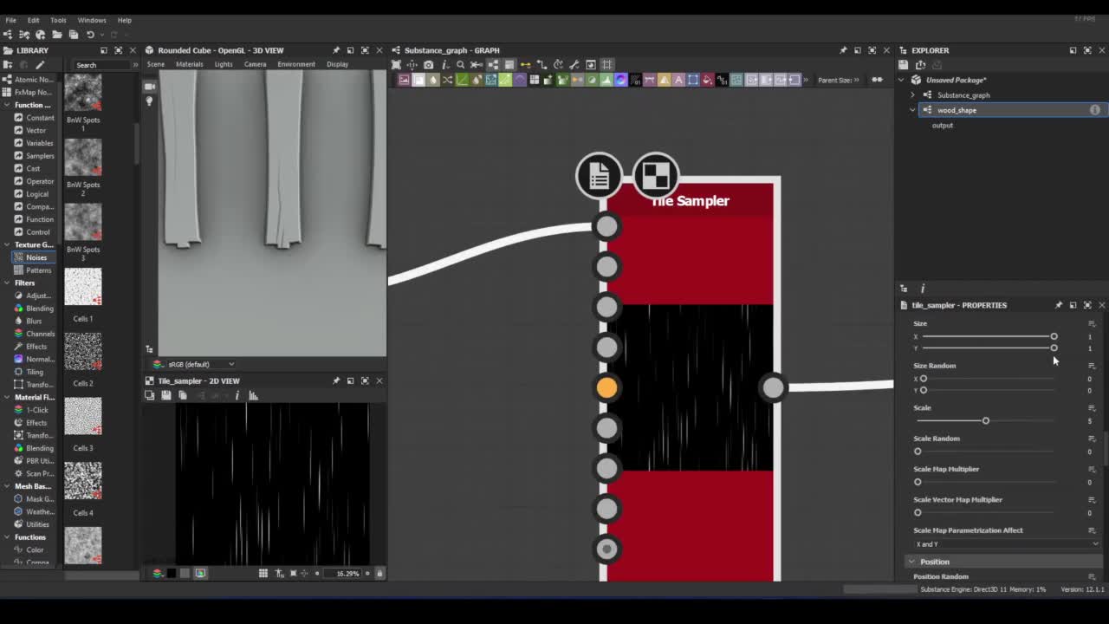Click the folder open icon in main toolbar
The height and width of the screenshot is (624, 1109).
(x=56, y=35)
